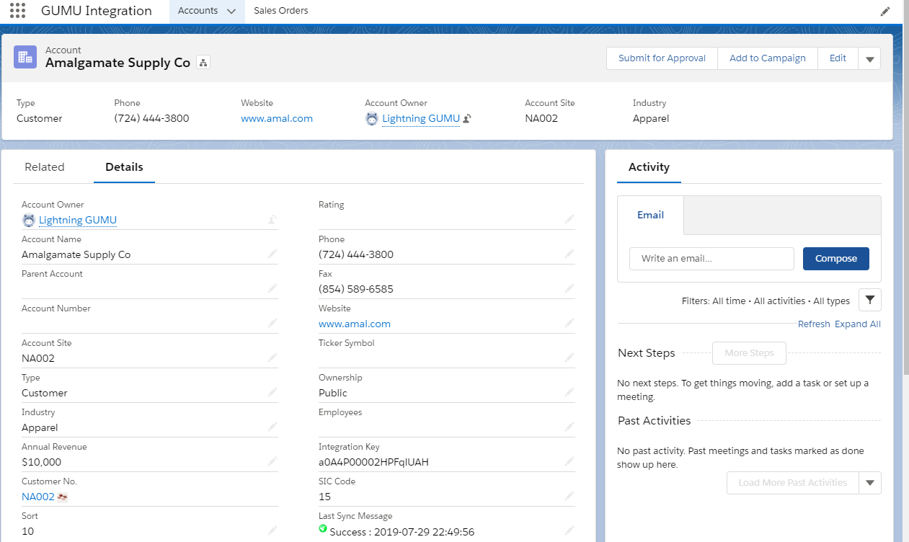Click the activity filter funnel icon
The height and width of the screenshot is (542, 909).
tap(869, 300)
